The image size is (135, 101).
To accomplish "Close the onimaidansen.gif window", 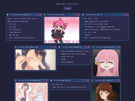I will [47, 80].
